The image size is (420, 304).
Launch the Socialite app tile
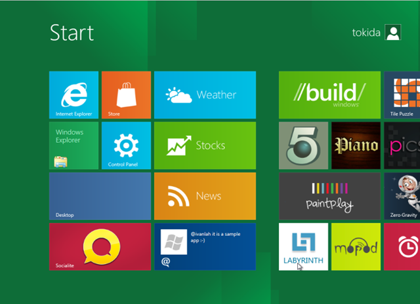[100, 246]
